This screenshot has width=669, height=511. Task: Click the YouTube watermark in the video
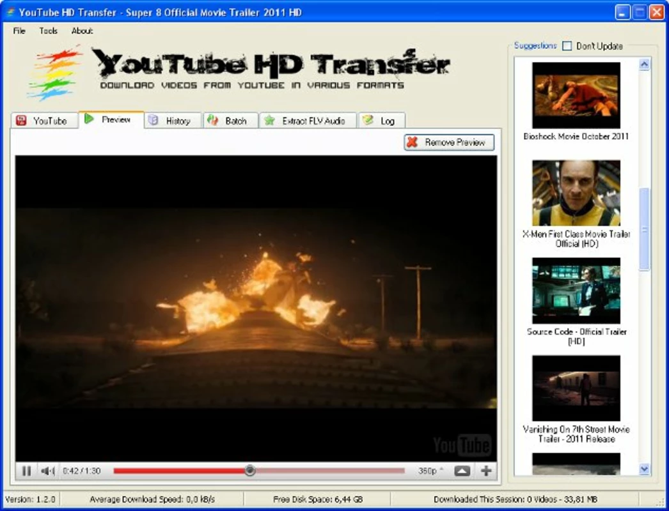click(462, 445)
